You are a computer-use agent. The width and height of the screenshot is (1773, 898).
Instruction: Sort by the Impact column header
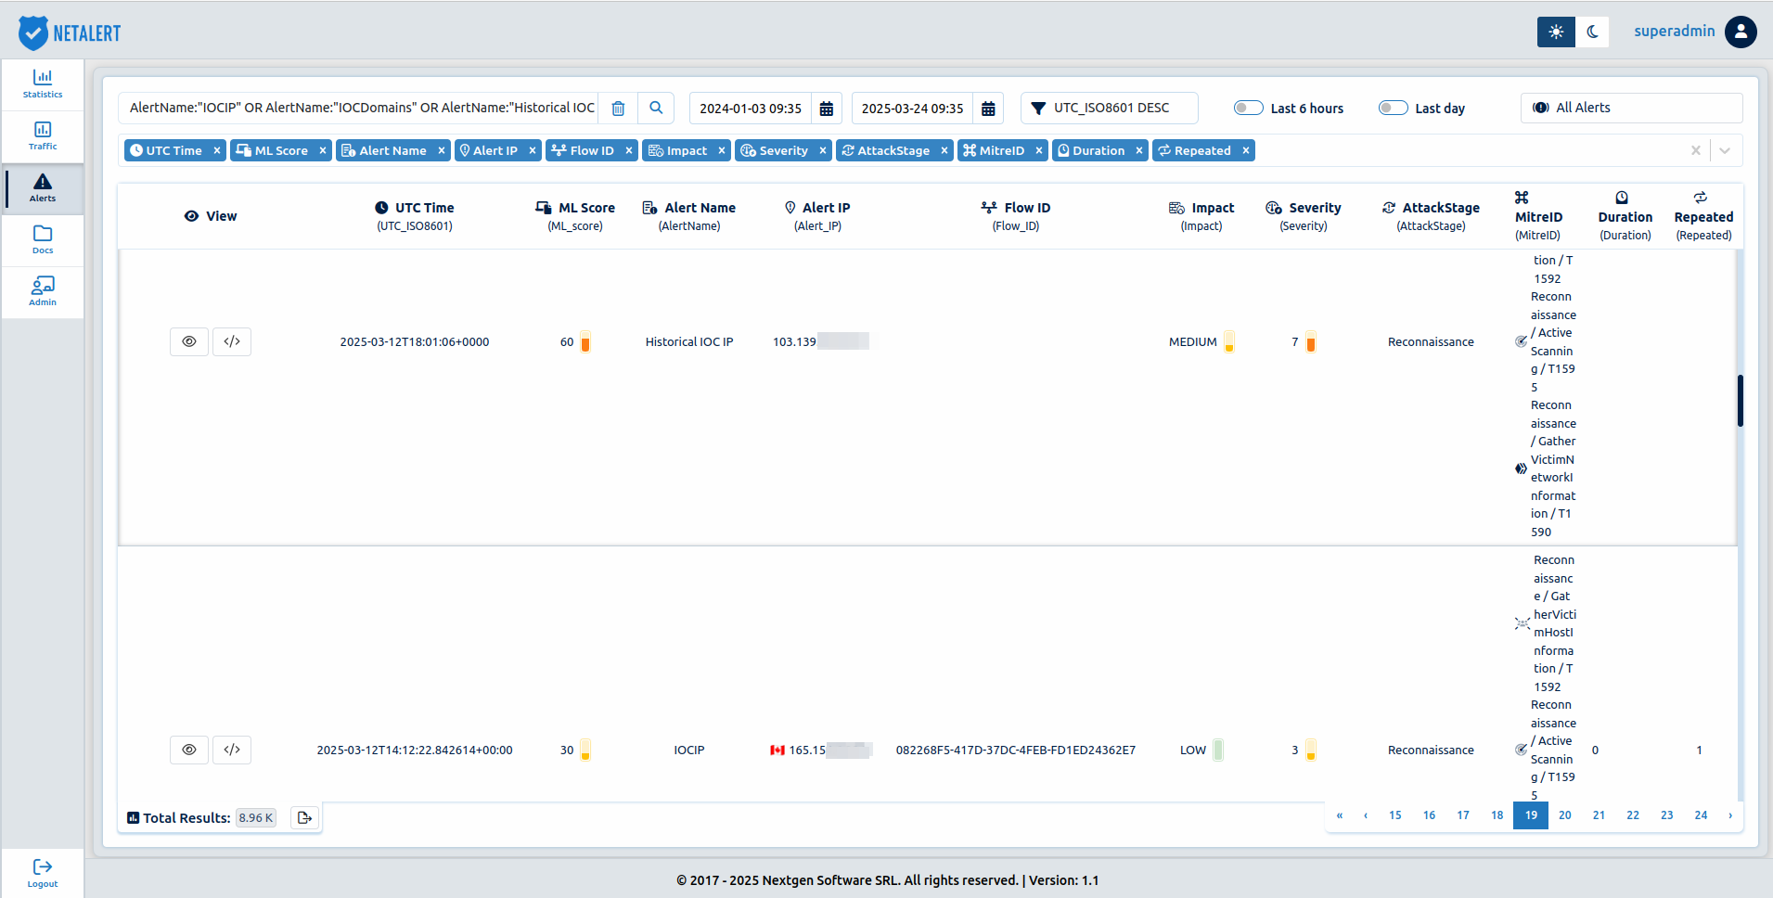coord(1201,216)
